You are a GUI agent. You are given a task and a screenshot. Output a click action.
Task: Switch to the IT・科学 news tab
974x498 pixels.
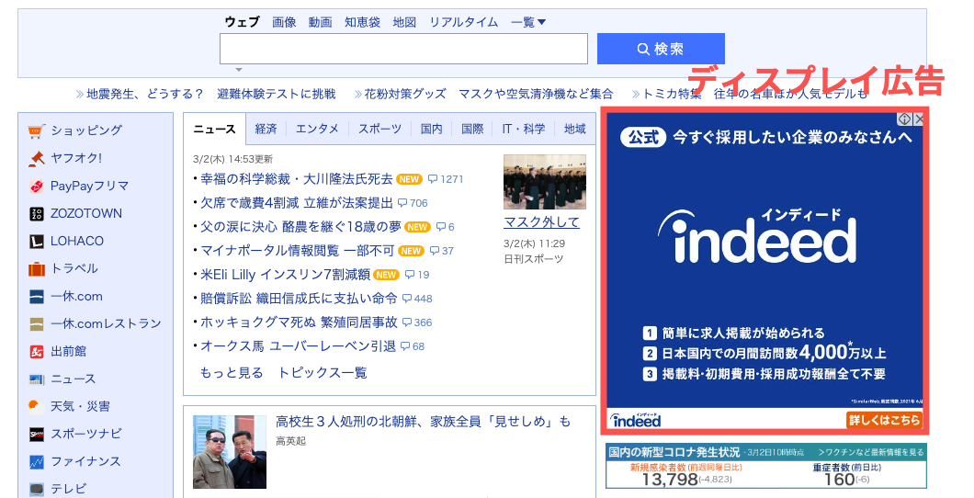[x=523, y=129]
